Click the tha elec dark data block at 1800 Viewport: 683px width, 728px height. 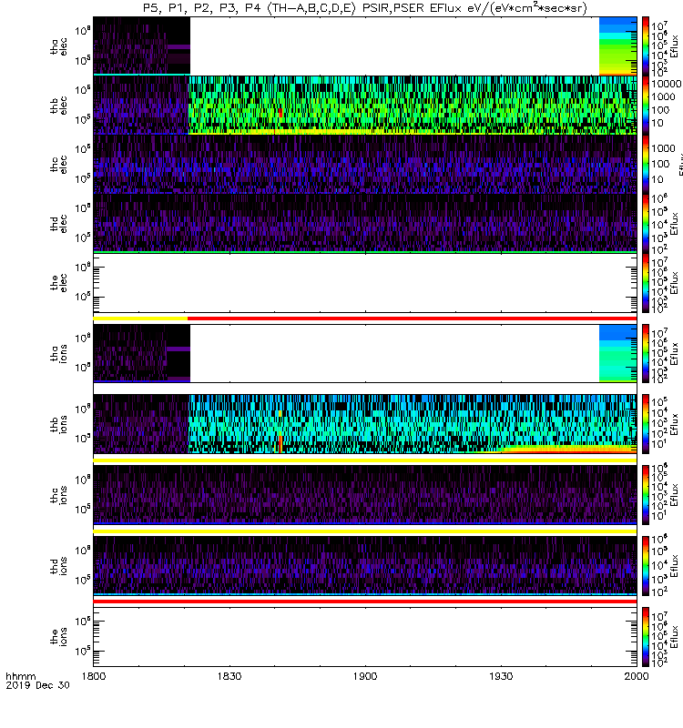[142, 45]
